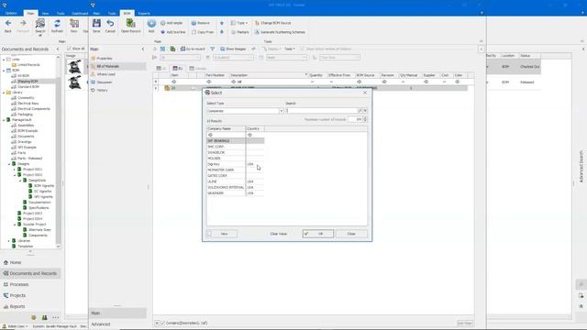Screen dimensions: 587x330
Task: Click the Search field in Select dialog
Action: pyautogui.click(x=322, y=111)
